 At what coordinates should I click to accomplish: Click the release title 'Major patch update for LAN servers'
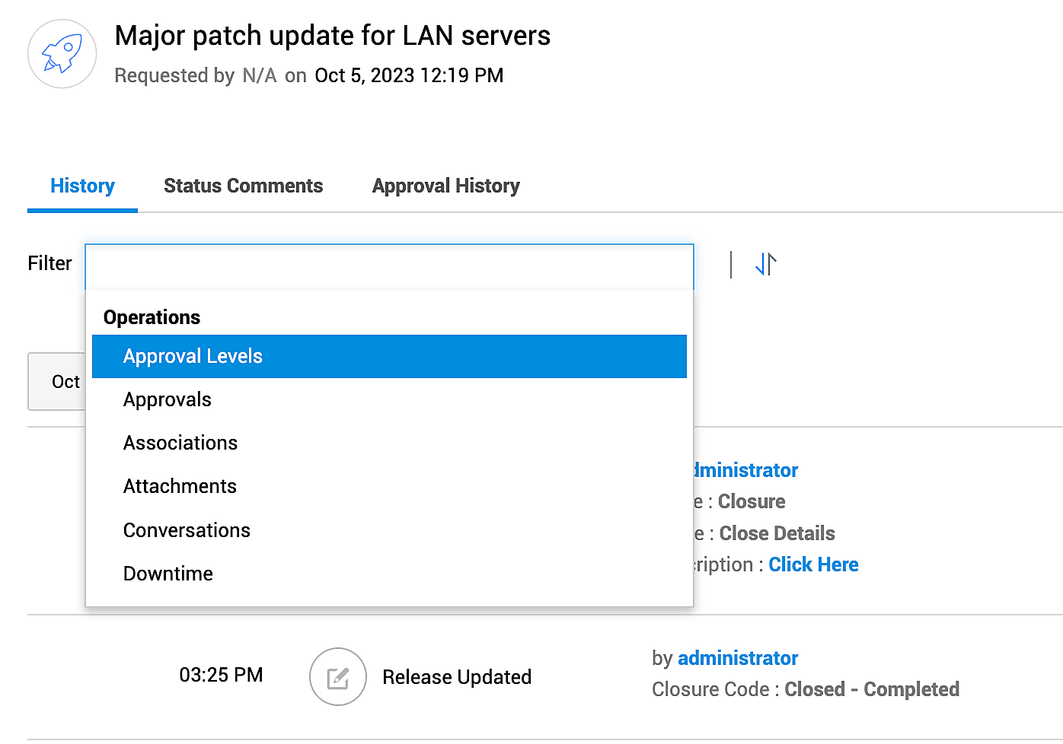pyautogui.click(x=333, y=36)
